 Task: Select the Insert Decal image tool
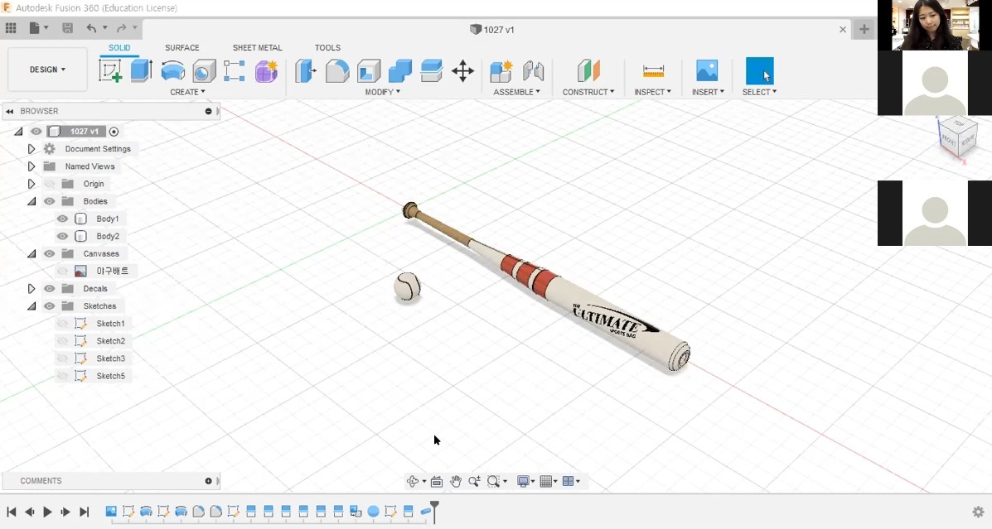point(707,71)
